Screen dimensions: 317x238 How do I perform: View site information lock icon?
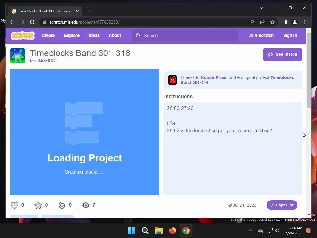pyautogui.click(x=45, y=22)
